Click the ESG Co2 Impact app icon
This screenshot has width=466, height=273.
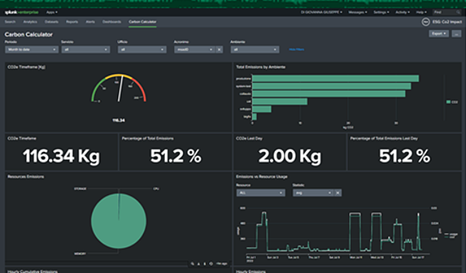[427, 22]
